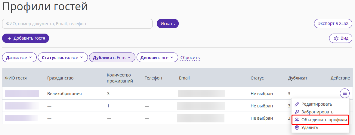Open the Дубликат: Есть filter dropdown
The height and width of the screenshot is (135, 355).
pyautogui.click(x=112, y=57)
